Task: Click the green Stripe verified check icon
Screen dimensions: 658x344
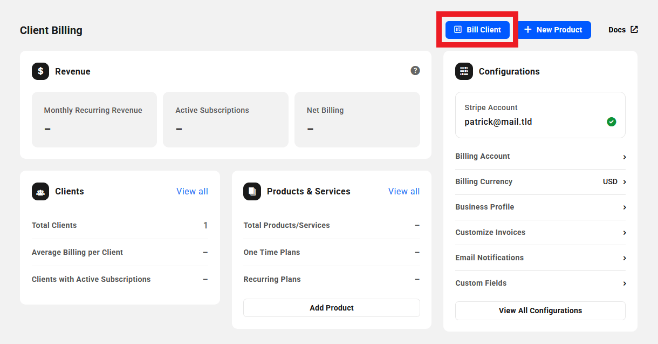Action: coord(612,122)
